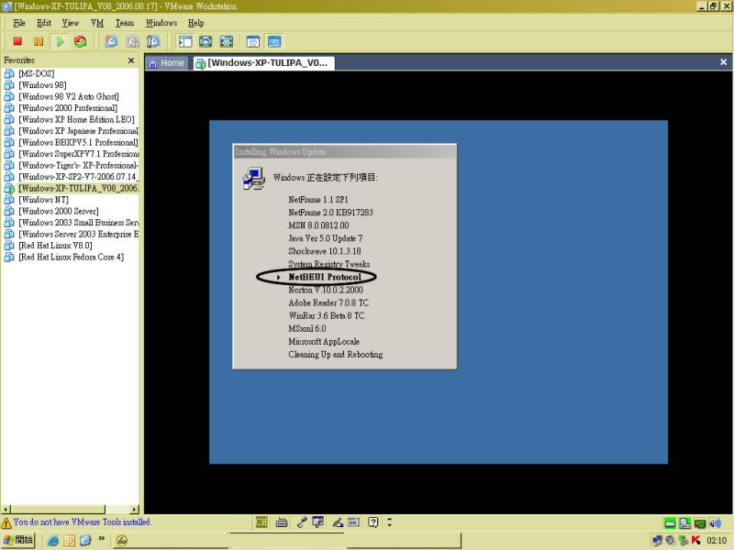Open the Snapshot Manager toolbar icon

(x=153, y=41)
